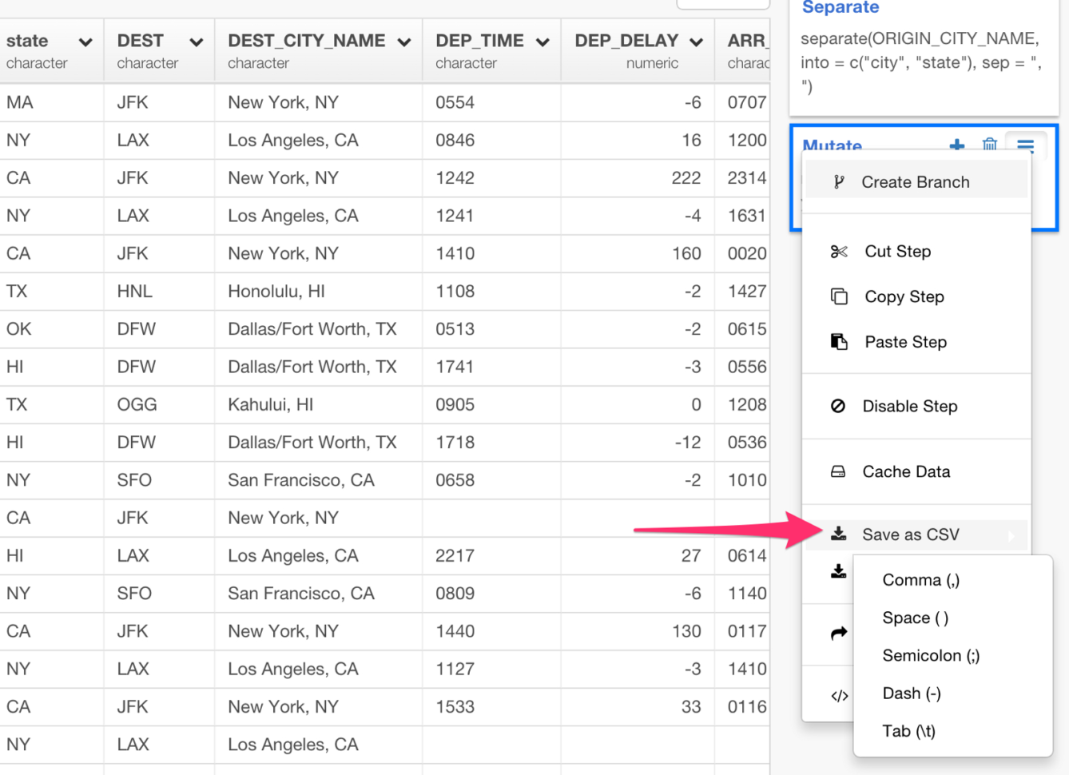The height and width of the screenshot is (775, 1069).
Task: Click the plus icon on Mutate step
Action: [x=956, y=145]
